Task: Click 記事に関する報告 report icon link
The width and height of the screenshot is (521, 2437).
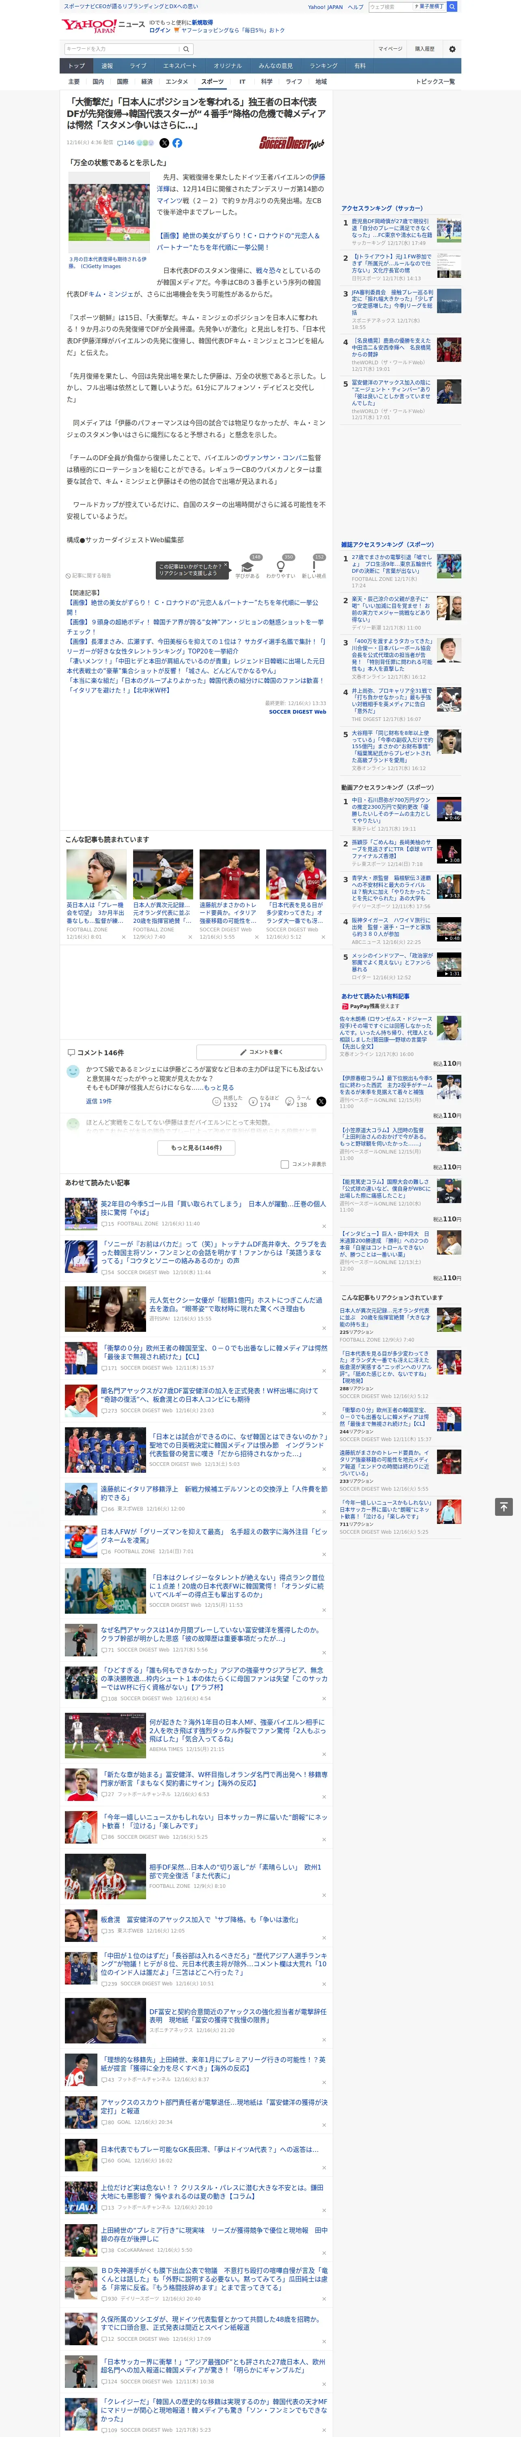Action: pos(89,575)
